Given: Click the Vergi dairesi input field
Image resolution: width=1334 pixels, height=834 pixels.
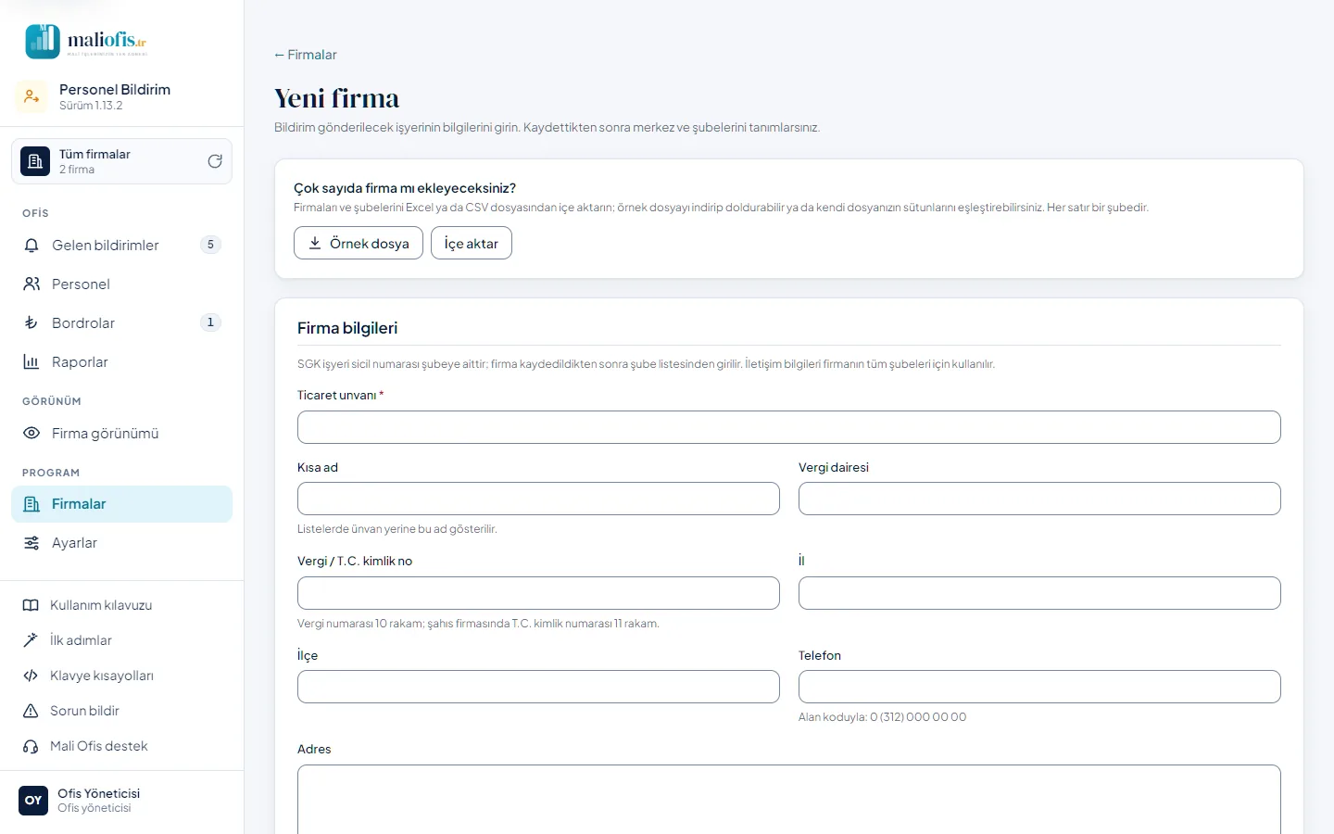Looking at the screenshot, I should tap(1039, 499).
